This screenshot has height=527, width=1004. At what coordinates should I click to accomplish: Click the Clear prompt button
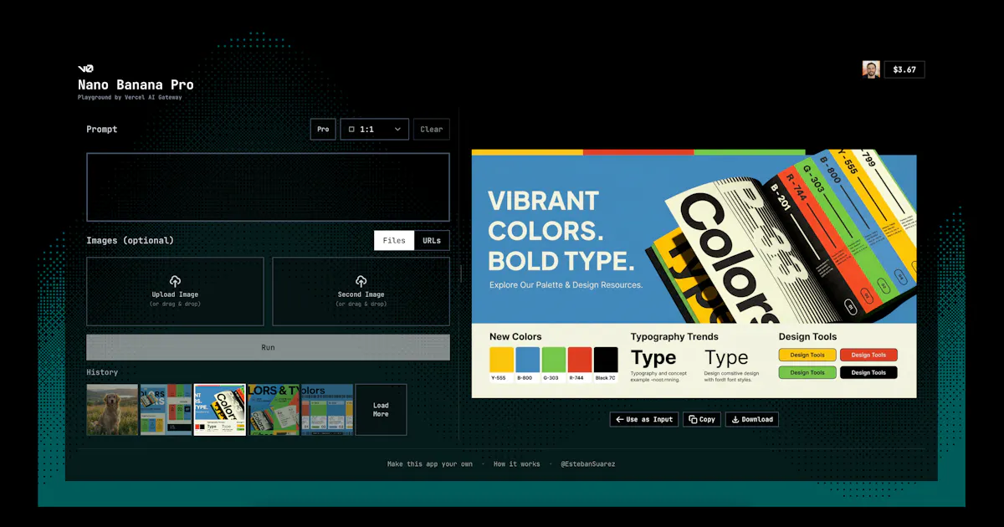[432, 130]
